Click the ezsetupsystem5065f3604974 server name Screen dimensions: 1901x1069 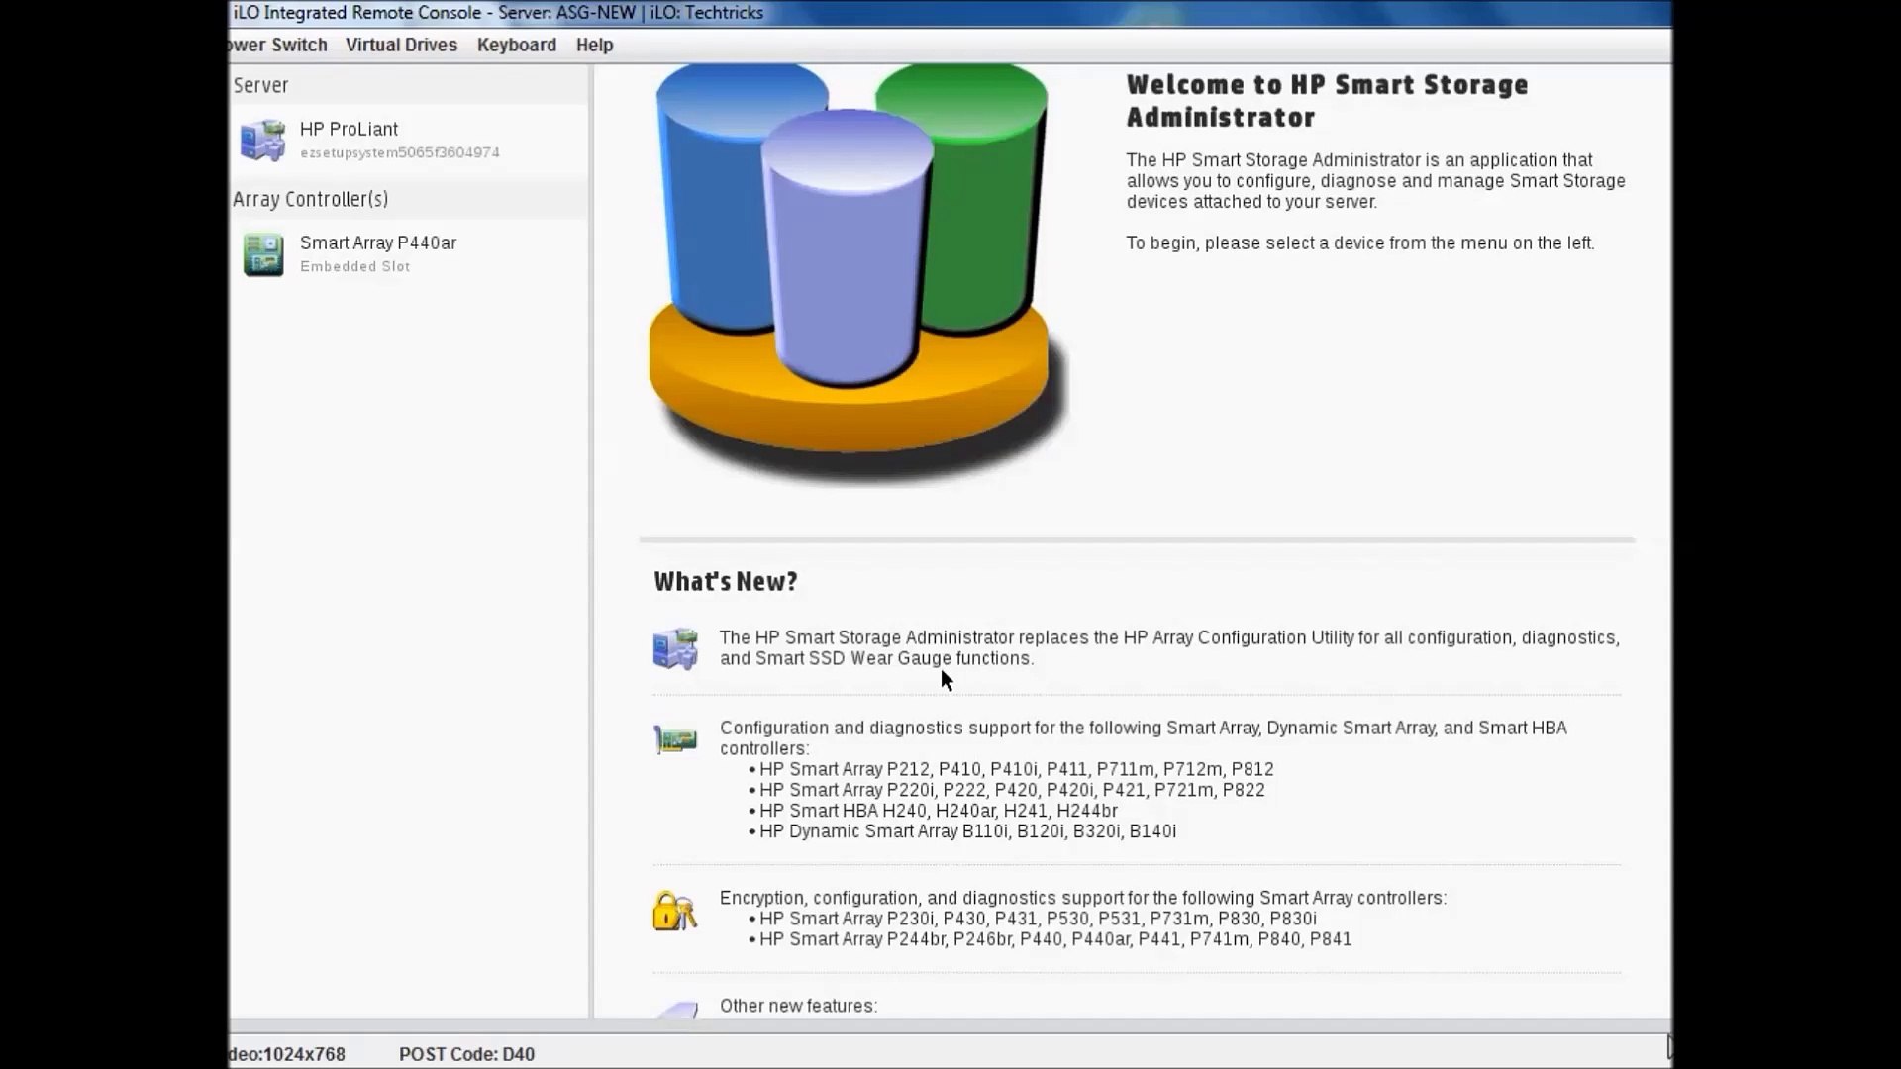pos(400,152)
